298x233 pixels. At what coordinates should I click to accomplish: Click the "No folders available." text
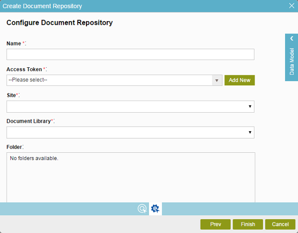34,159
